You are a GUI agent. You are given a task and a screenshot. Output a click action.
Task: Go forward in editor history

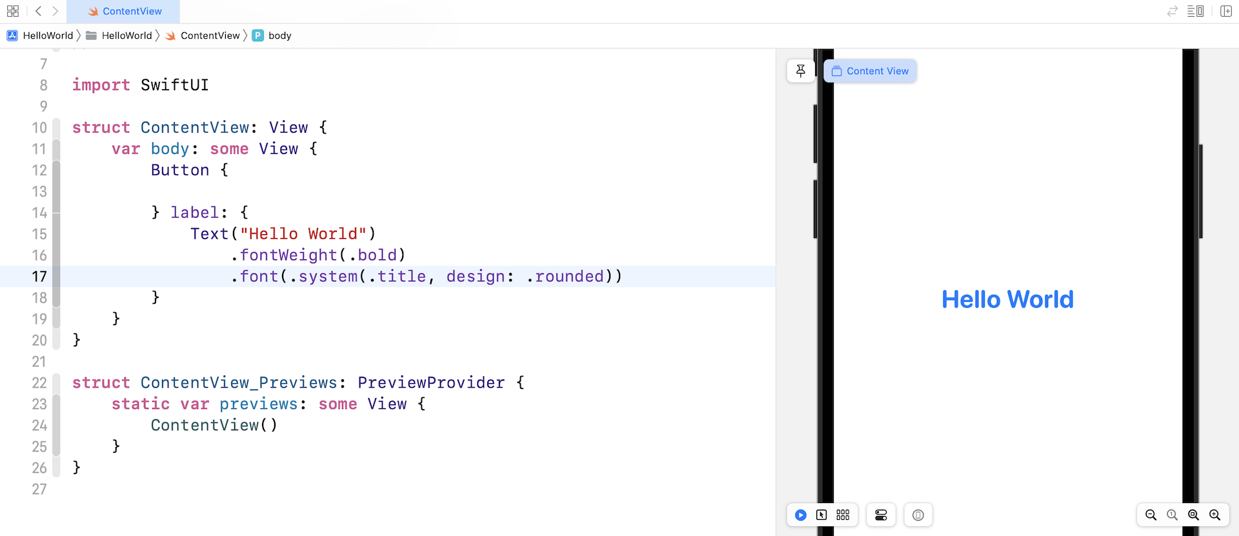point(55,11)
